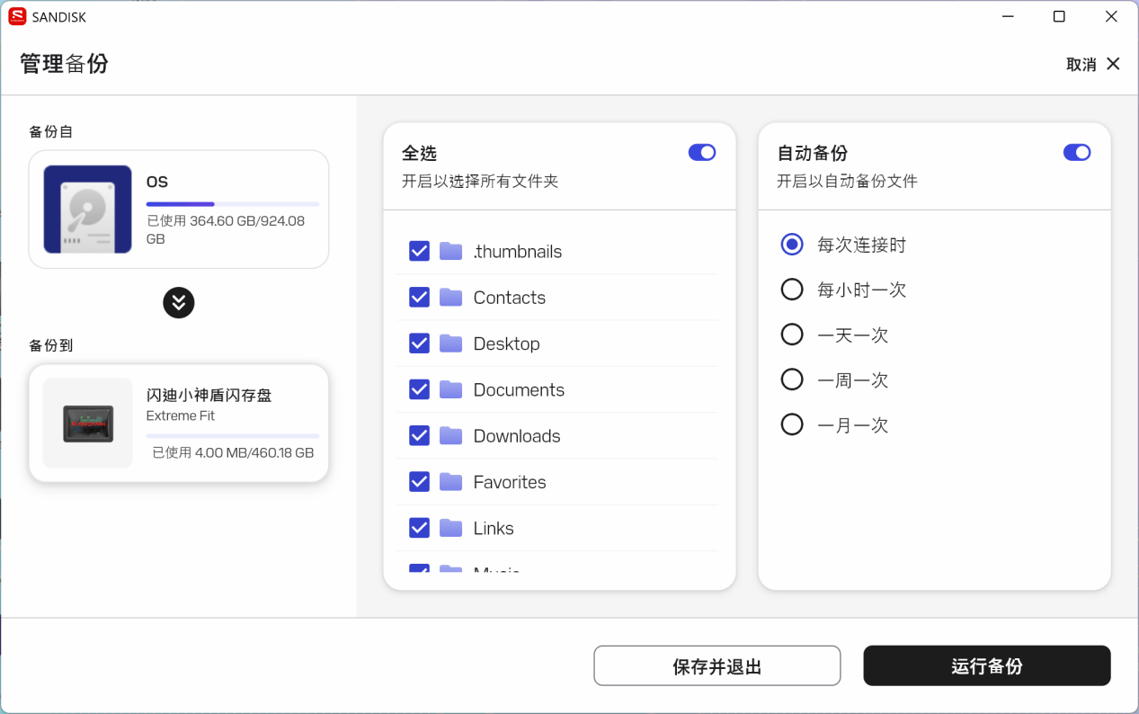1139x714 pixels.
Task: Select the 一月一次 radio option
Action: click(x=792, y=424)
